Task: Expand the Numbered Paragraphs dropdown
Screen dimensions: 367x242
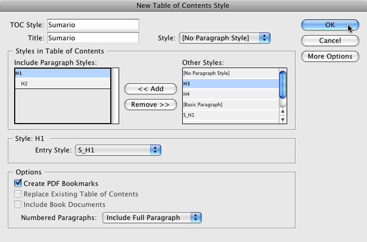Action: coord(152,218)
